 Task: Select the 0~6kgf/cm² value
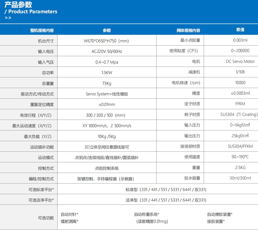coord(240,125)
